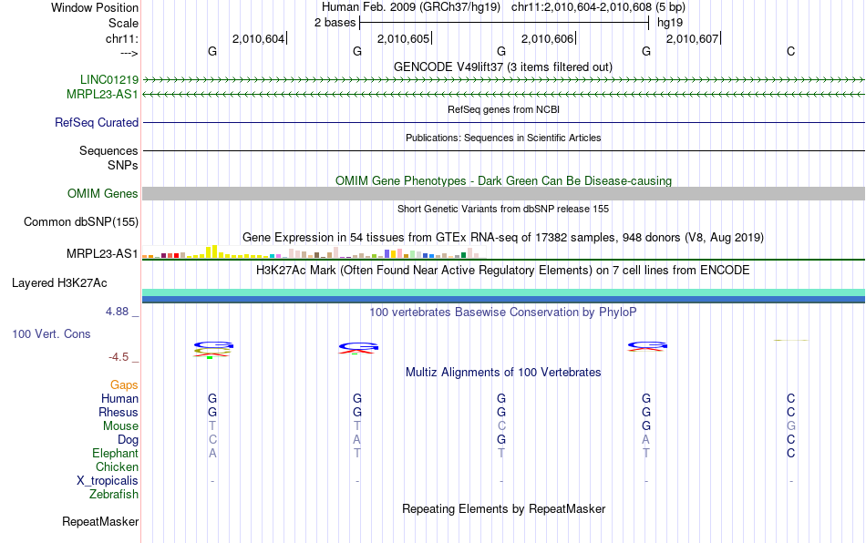Click the Gaps row label
This screenshot has width=866, height=543.
point(124,384)
